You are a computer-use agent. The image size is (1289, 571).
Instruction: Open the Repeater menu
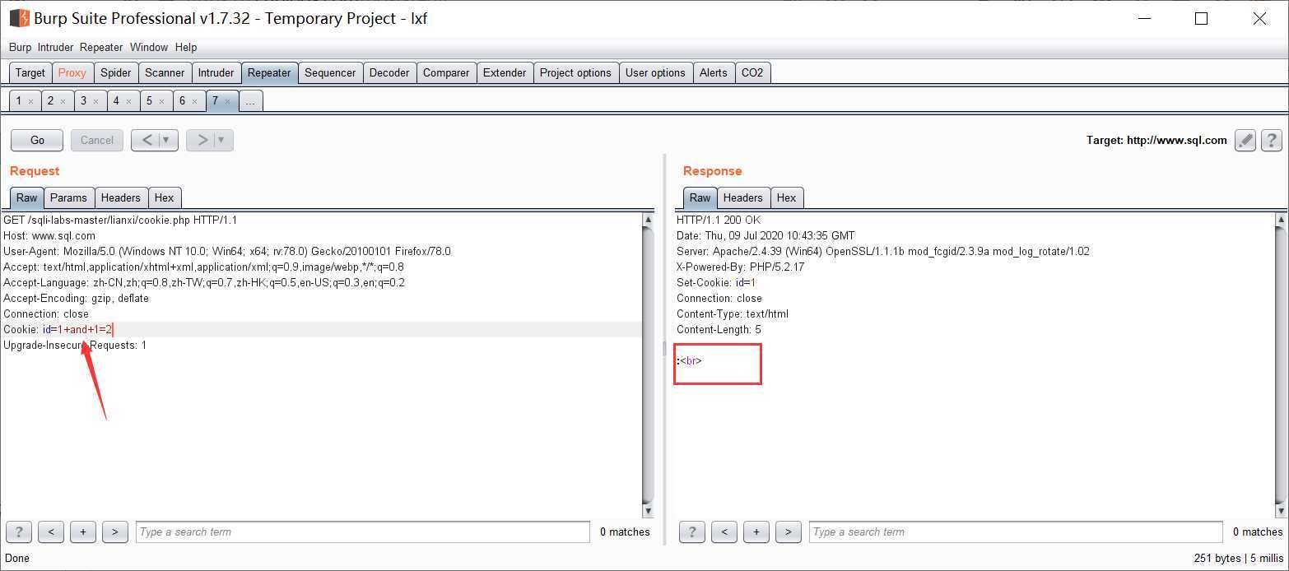click(x=101, y=47)
